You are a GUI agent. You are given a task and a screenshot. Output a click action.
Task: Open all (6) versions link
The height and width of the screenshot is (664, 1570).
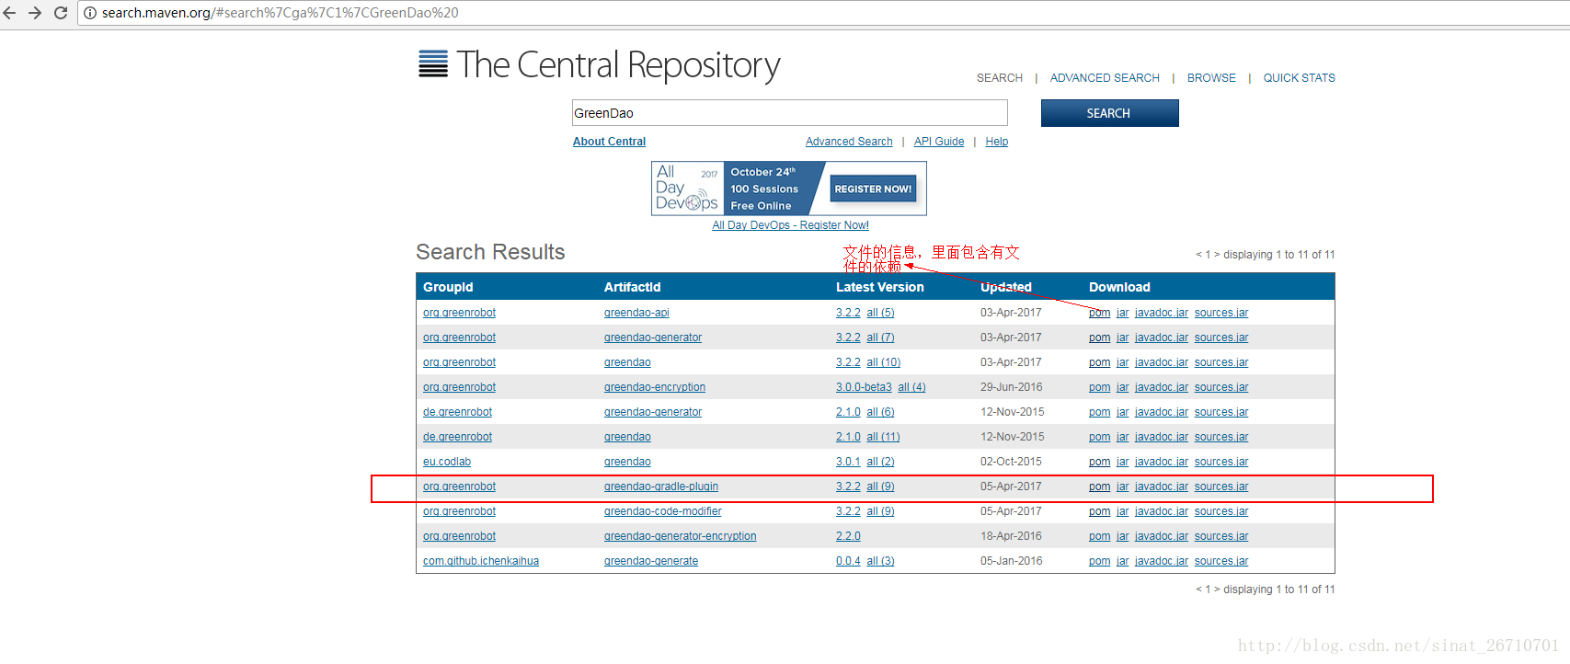point(880,412)
